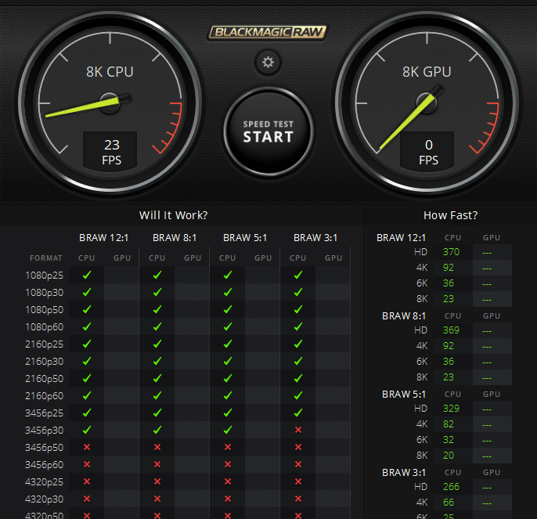Click the 4320p30 format row label

pos(44,499)
